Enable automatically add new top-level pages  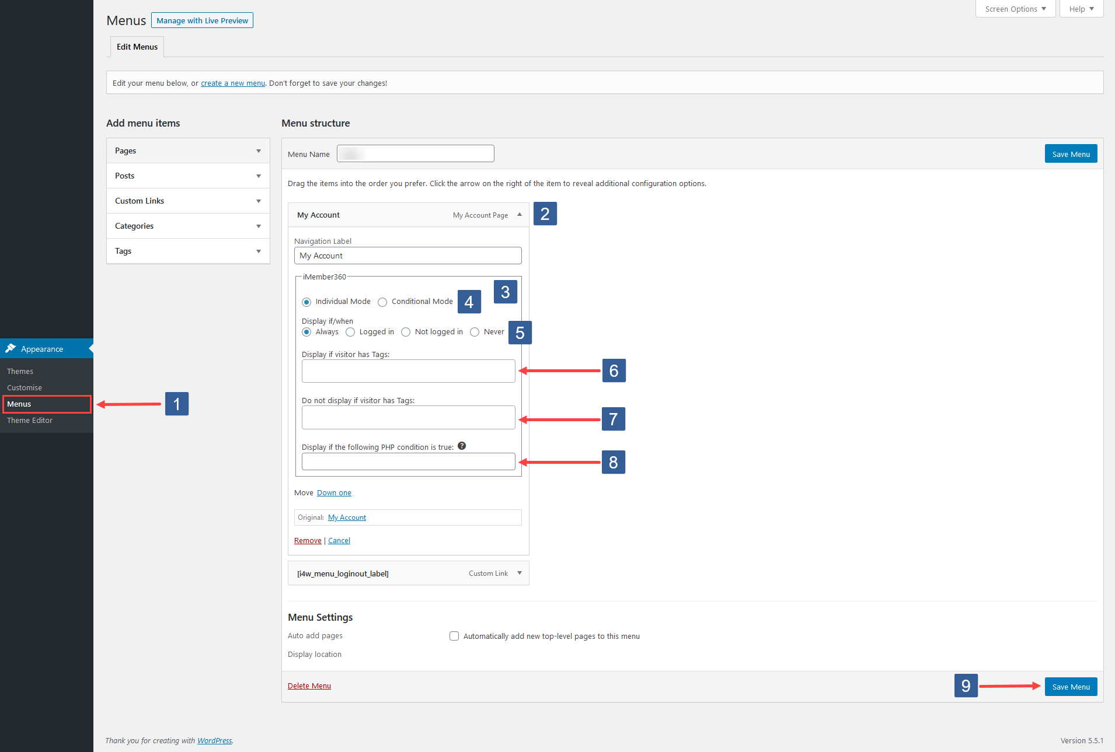coord(454,636)
